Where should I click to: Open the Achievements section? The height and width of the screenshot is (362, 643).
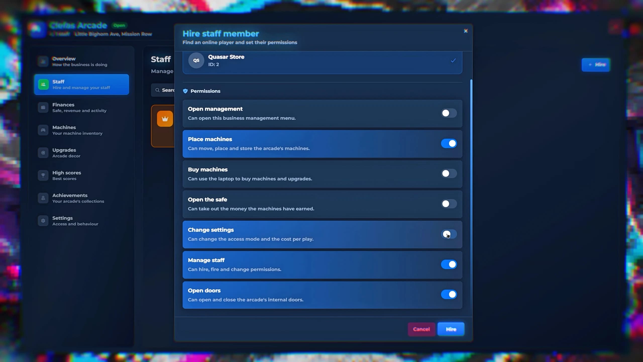[x=81, y=198]
